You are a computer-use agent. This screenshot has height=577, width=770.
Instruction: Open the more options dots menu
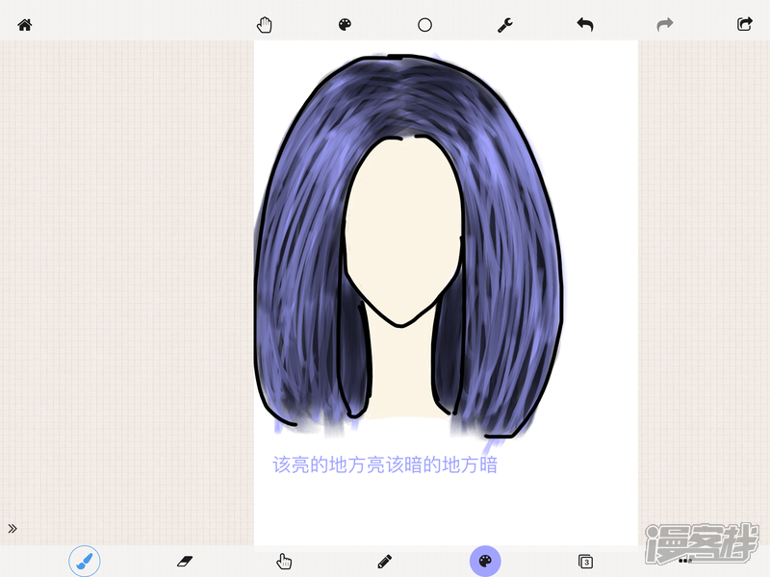(x=684, y=560)
